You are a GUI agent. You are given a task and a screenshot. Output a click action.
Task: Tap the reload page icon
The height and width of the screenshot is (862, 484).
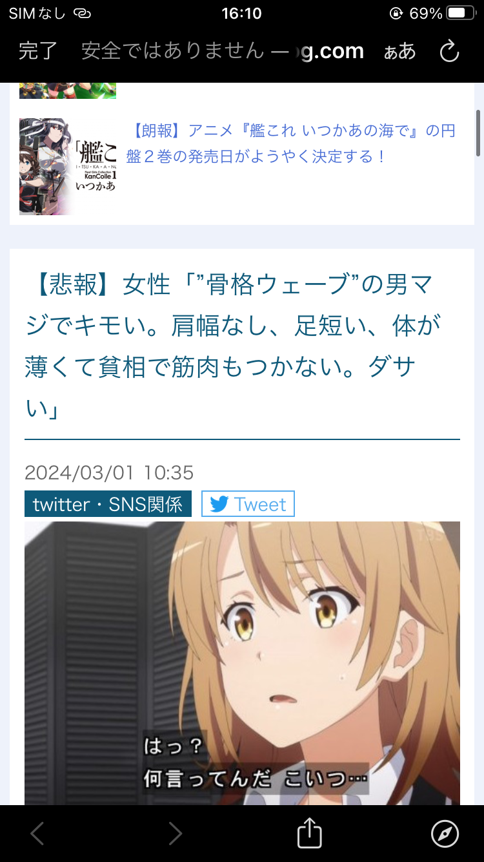[x=449, y=51]
